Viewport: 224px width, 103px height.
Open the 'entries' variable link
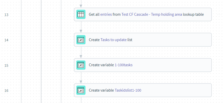pos(106,14)
